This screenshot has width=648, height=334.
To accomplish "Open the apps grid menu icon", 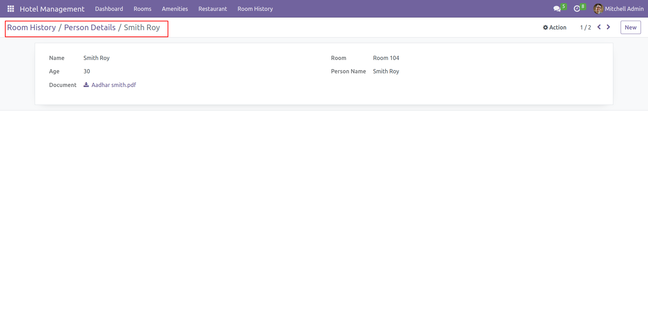I will (11, 9).
